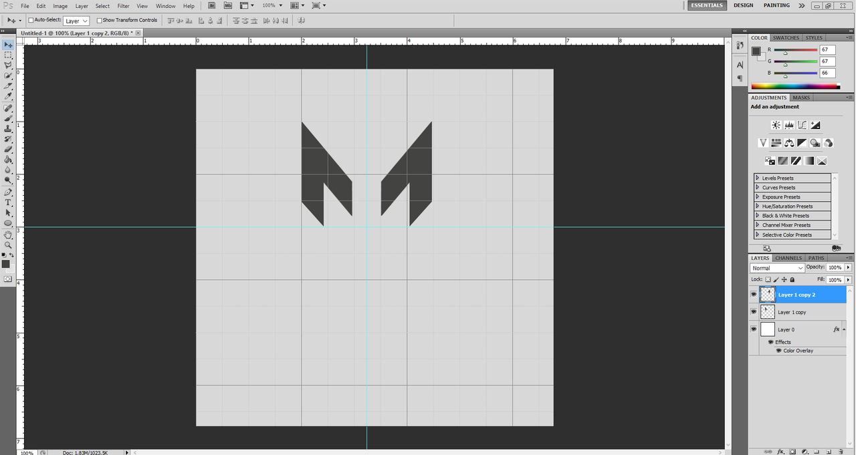Select the Layer 1 copy thumbnail
Screen dimensions: 856x455
768,311
